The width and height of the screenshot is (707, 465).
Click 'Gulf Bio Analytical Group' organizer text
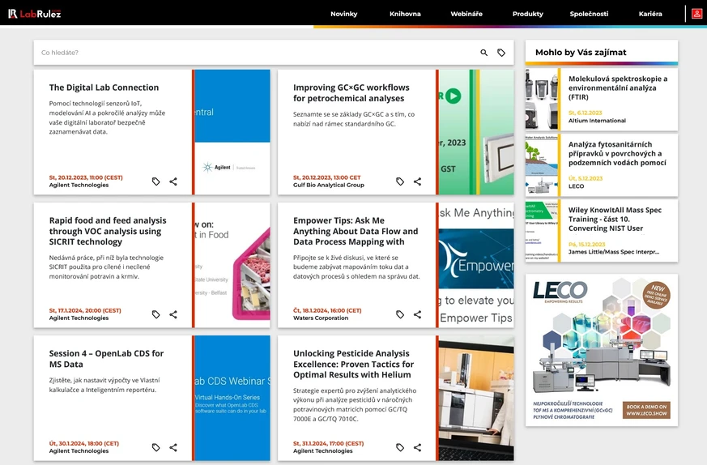tap(328, 185)
